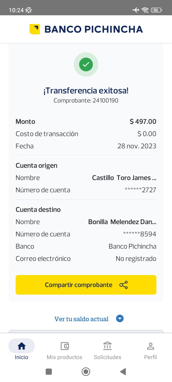Open Mis productos wallet icon
This screenshot has height=382, width=172.
[65, 346]
